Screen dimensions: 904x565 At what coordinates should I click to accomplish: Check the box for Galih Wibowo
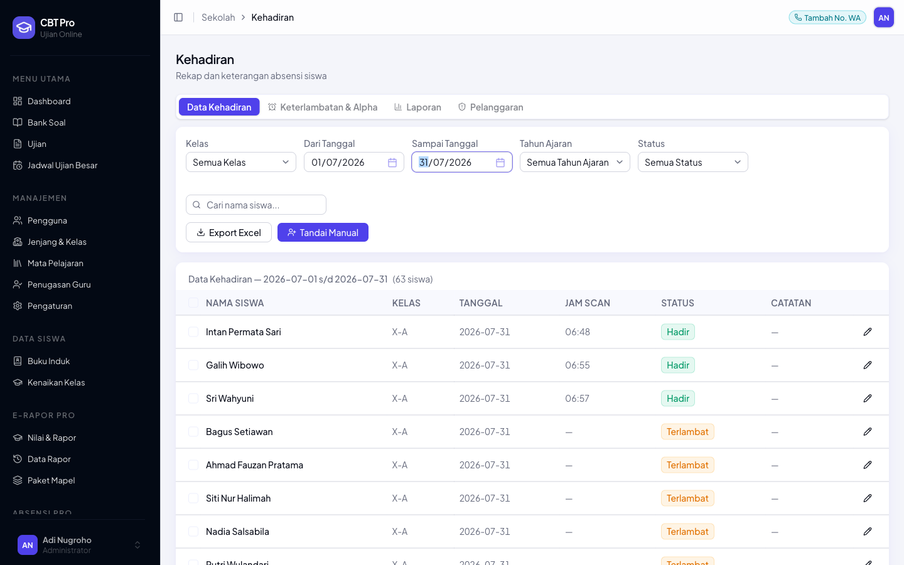click(x=193, y=365)
